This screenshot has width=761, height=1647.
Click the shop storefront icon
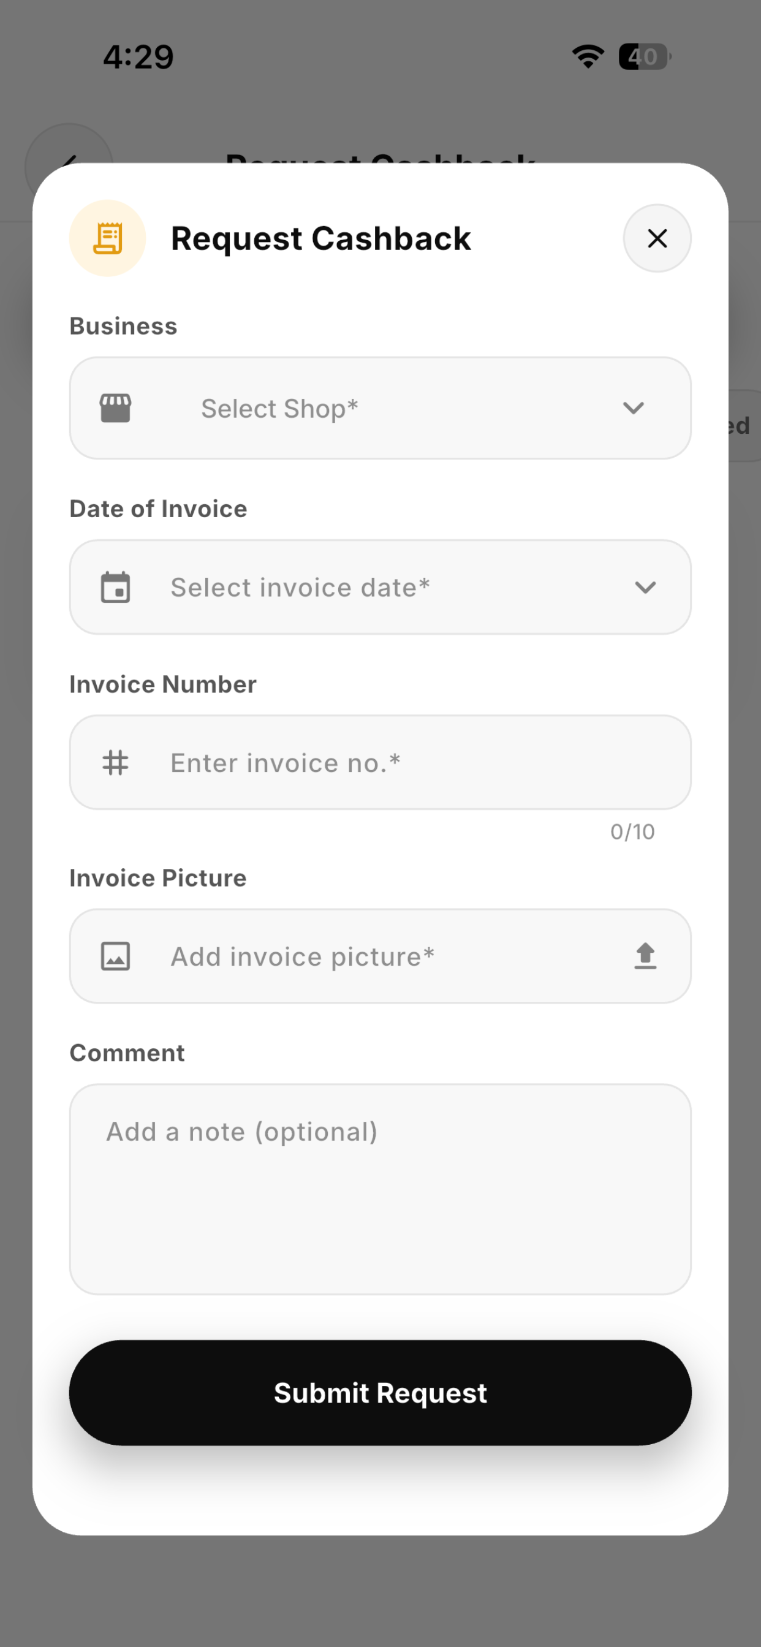(116, 408)
